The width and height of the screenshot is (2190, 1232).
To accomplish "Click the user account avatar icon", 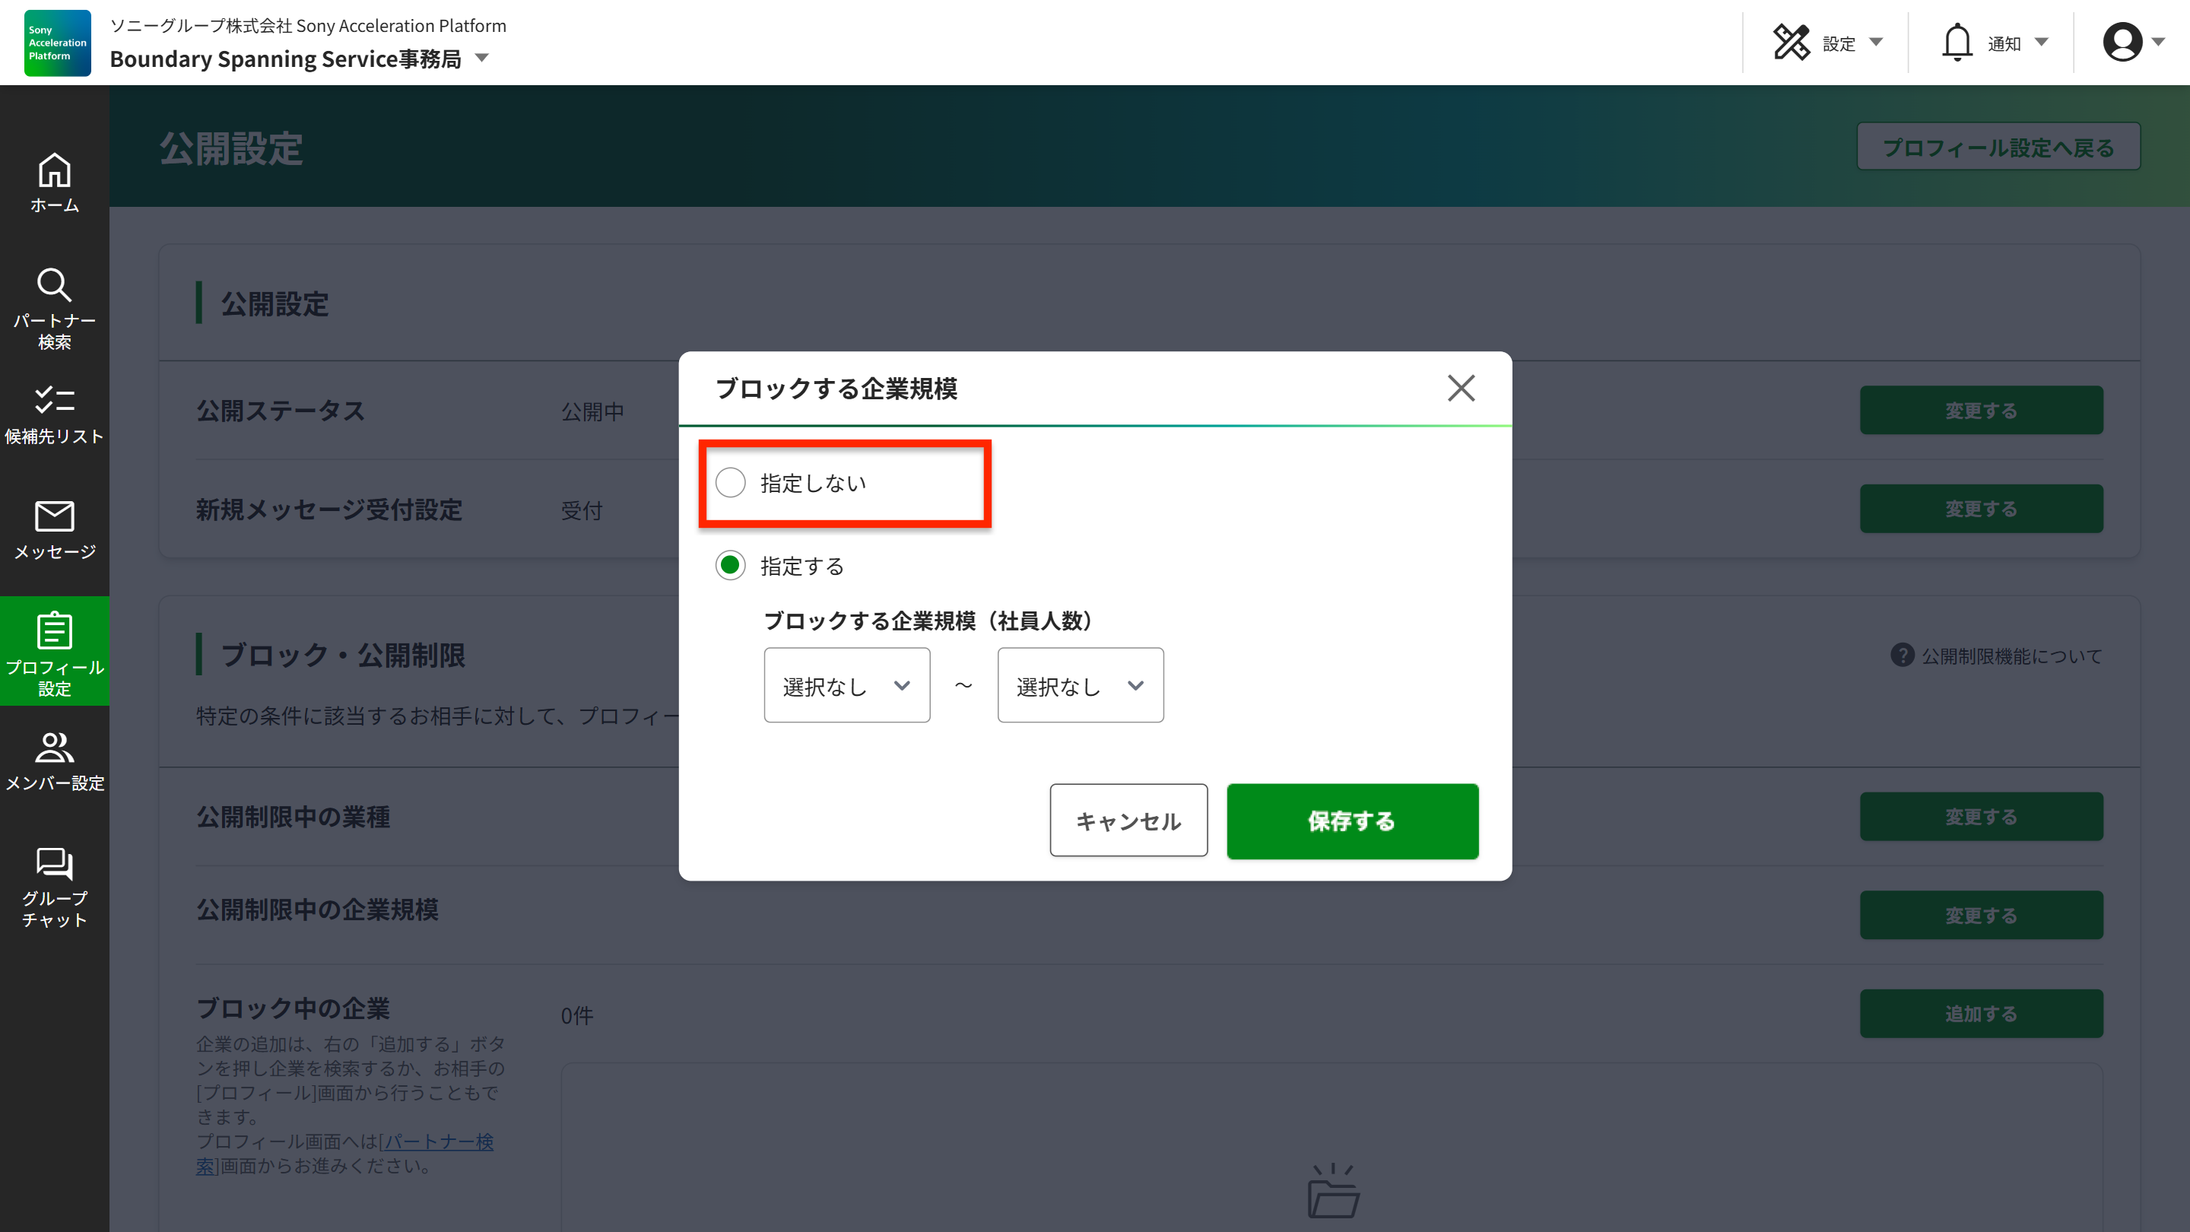I will [x=2122, y=43].
